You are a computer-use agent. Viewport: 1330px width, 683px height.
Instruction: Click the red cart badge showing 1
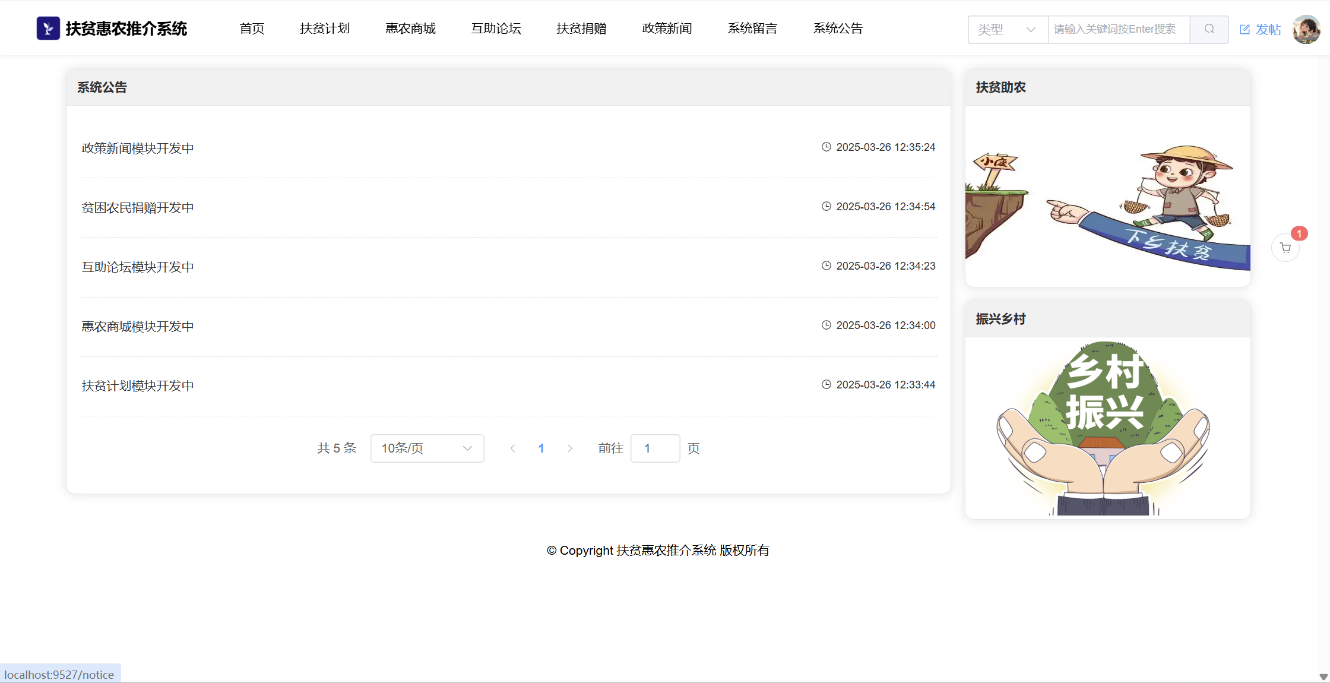pyautogui.click(x=1299, y=233)
